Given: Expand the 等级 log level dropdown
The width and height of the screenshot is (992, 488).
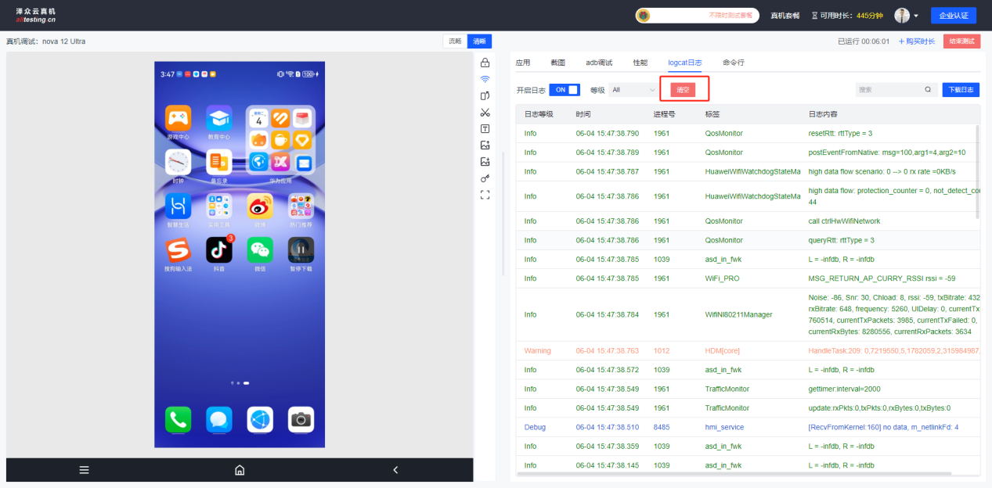Looking at the screenshot, I should point(633,90).
